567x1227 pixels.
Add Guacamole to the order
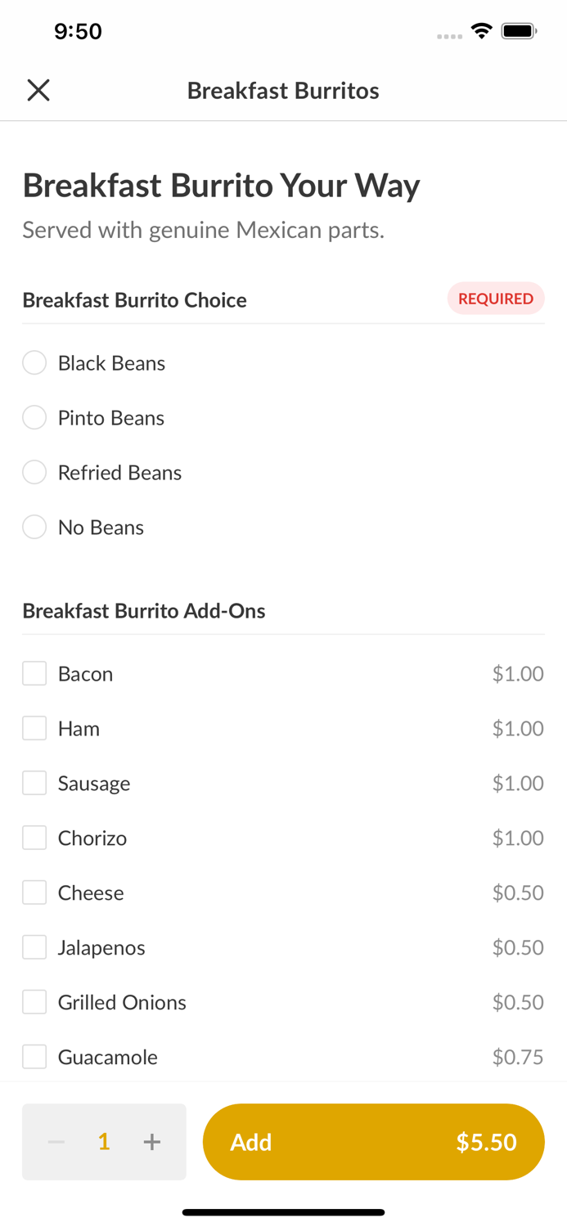(34, 1057)
